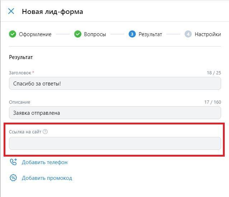229x197 pixels.
Task: Focus the Заголовок field with Спасибо за ответы!
Action: coord(115,83)
